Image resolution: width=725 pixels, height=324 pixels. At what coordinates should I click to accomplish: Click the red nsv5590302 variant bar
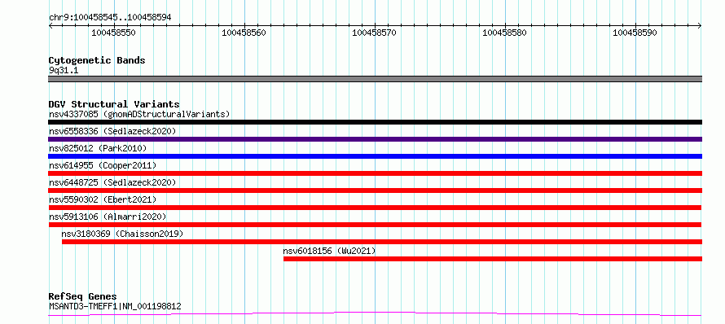point(375,208)
